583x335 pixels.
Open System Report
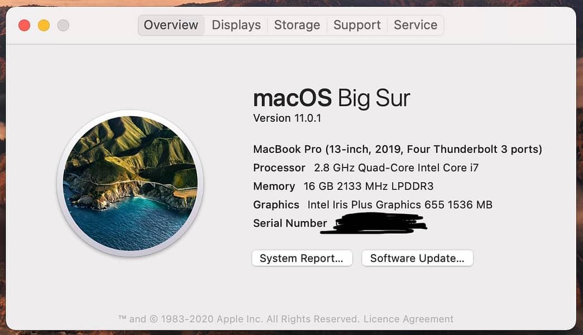click(x=302, y=258)
